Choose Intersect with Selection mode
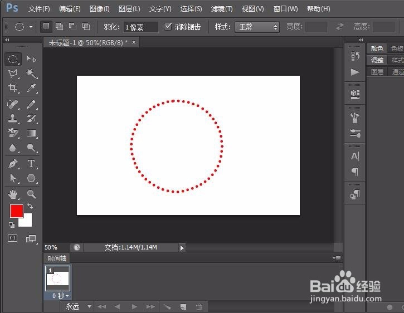The height and width of the screenshot is (313, 404). [86, 27]
